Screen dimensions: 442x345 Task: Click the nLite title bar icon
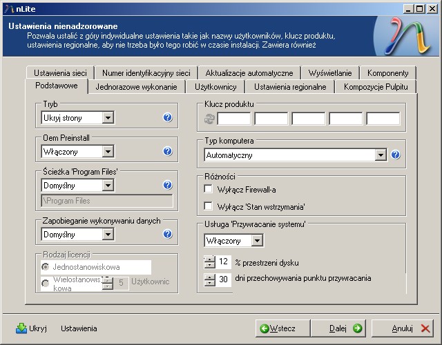tap(9, 9)
